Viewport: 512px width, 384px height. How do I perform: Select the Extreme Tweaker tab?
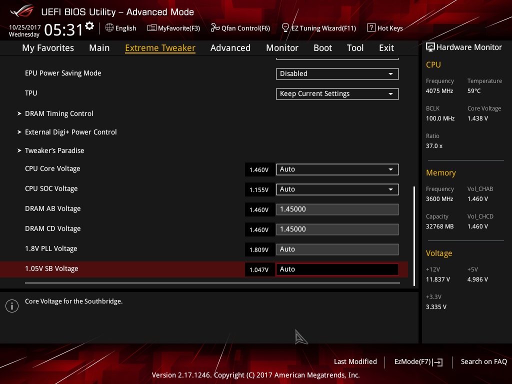click(x=160, y=48)
